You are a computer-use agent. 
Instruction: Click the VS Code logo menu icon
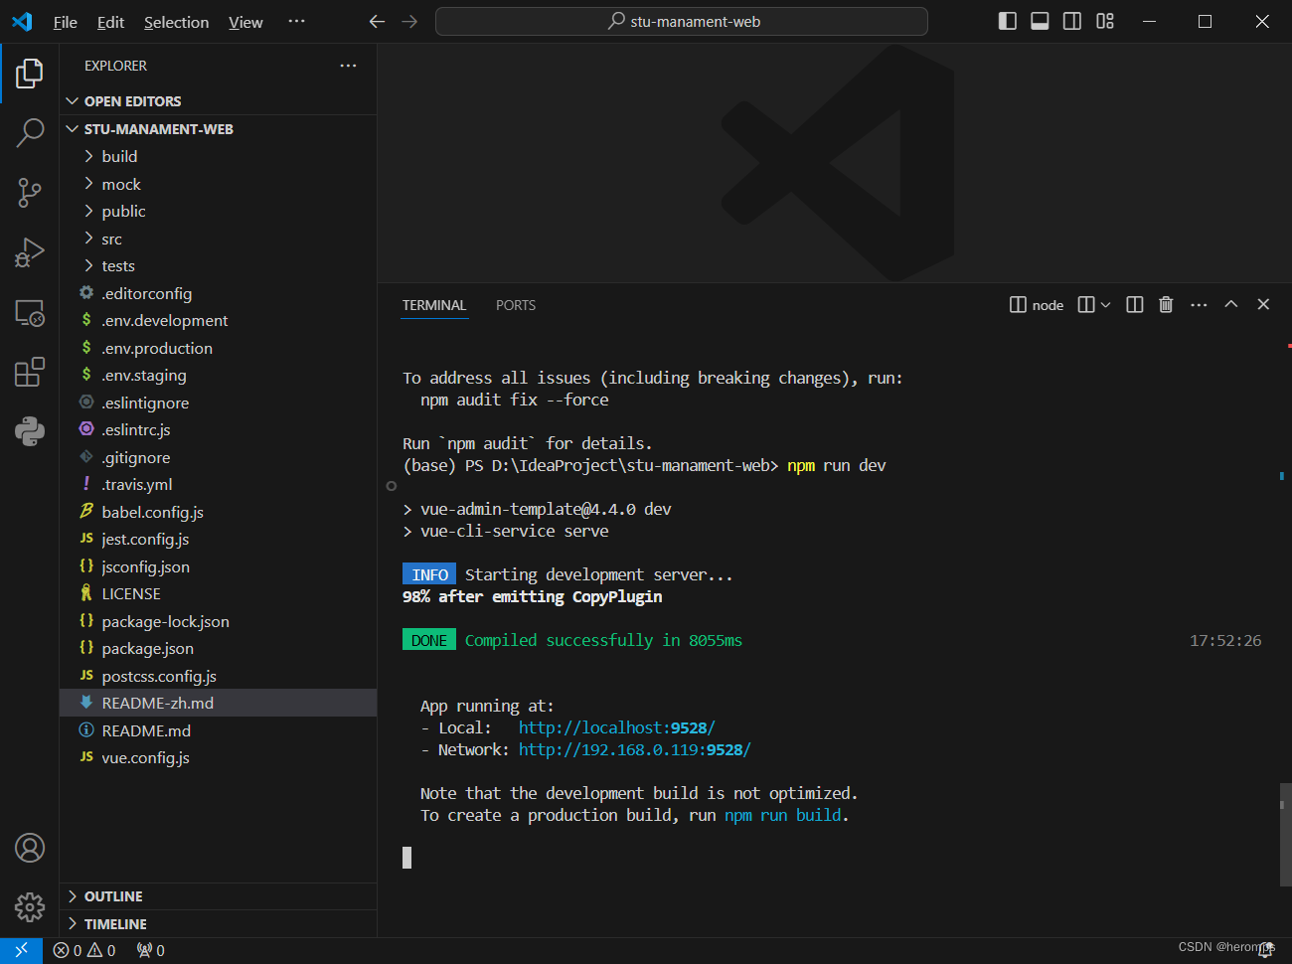click(22, 22)
